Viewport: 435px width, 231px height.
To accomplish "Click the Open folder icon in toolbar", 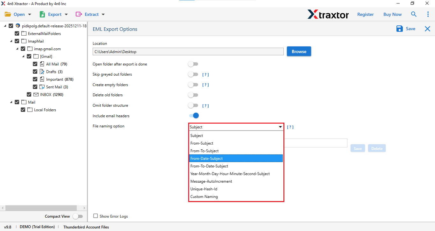I will pos(8,14).
